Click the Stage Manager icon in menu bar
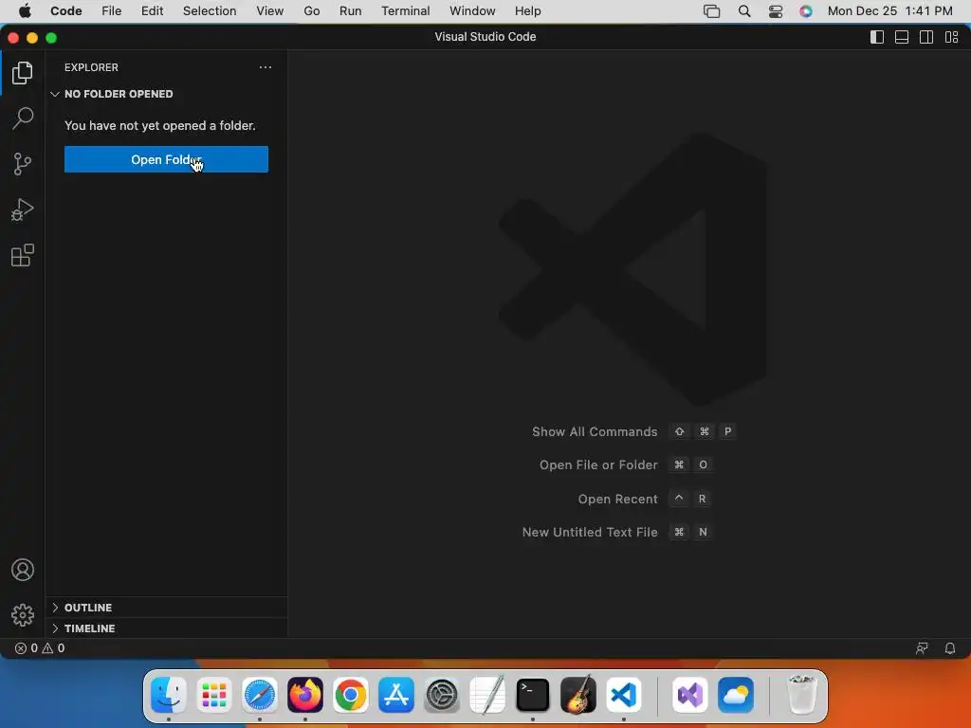Screen dimensions: 971x728 click(x=711, y=11)
